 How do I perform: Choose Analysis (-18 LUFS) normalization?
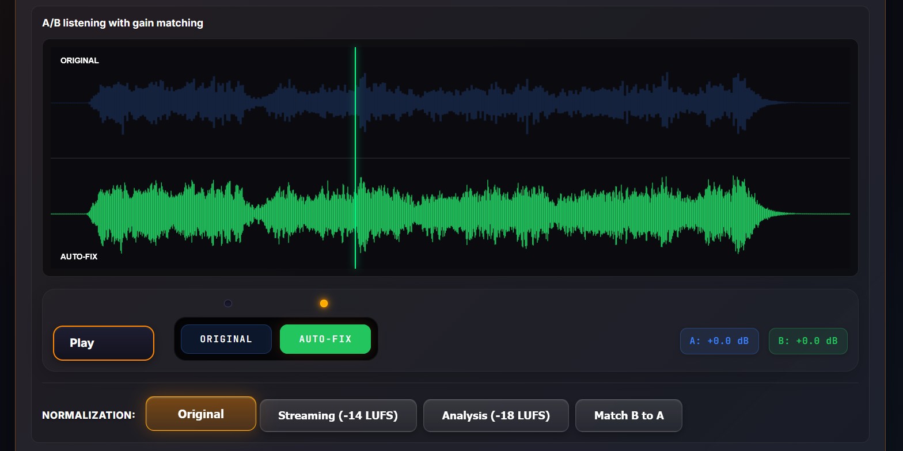pyautogui.click(x=496, y=415)
